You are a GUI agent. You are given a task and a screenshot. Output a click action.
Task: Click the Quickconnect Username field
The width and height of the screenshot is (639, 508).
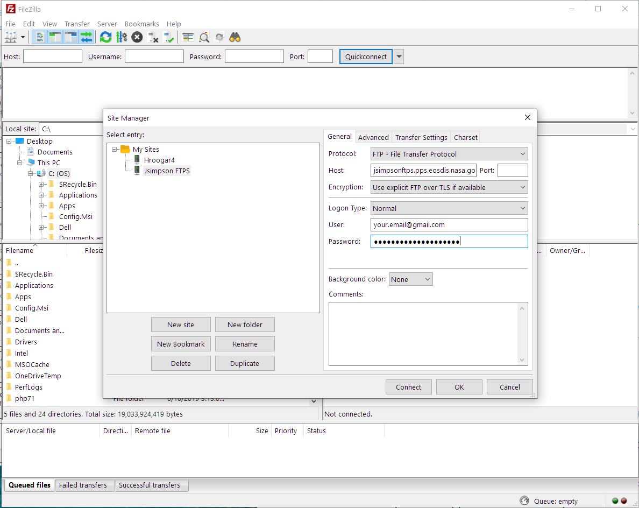coord(154,57)
